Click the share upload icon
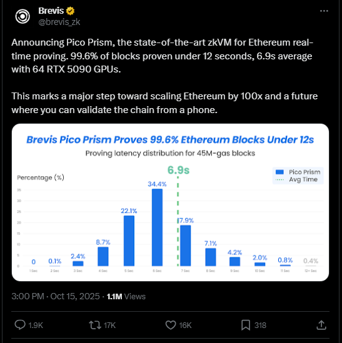342x343 pixels. pos(321,325)
